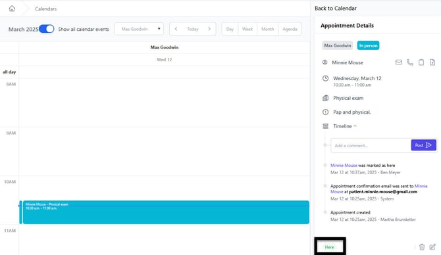Switch to the Week view
Image resolution: width=441 pixels, height=255 pixels.
pyautogui.click(x=247, y=29)
